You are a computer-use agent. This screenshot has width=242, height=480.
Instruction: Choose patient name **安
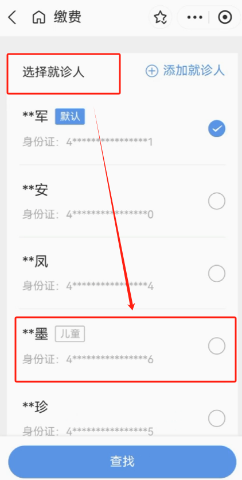point(35,190)
